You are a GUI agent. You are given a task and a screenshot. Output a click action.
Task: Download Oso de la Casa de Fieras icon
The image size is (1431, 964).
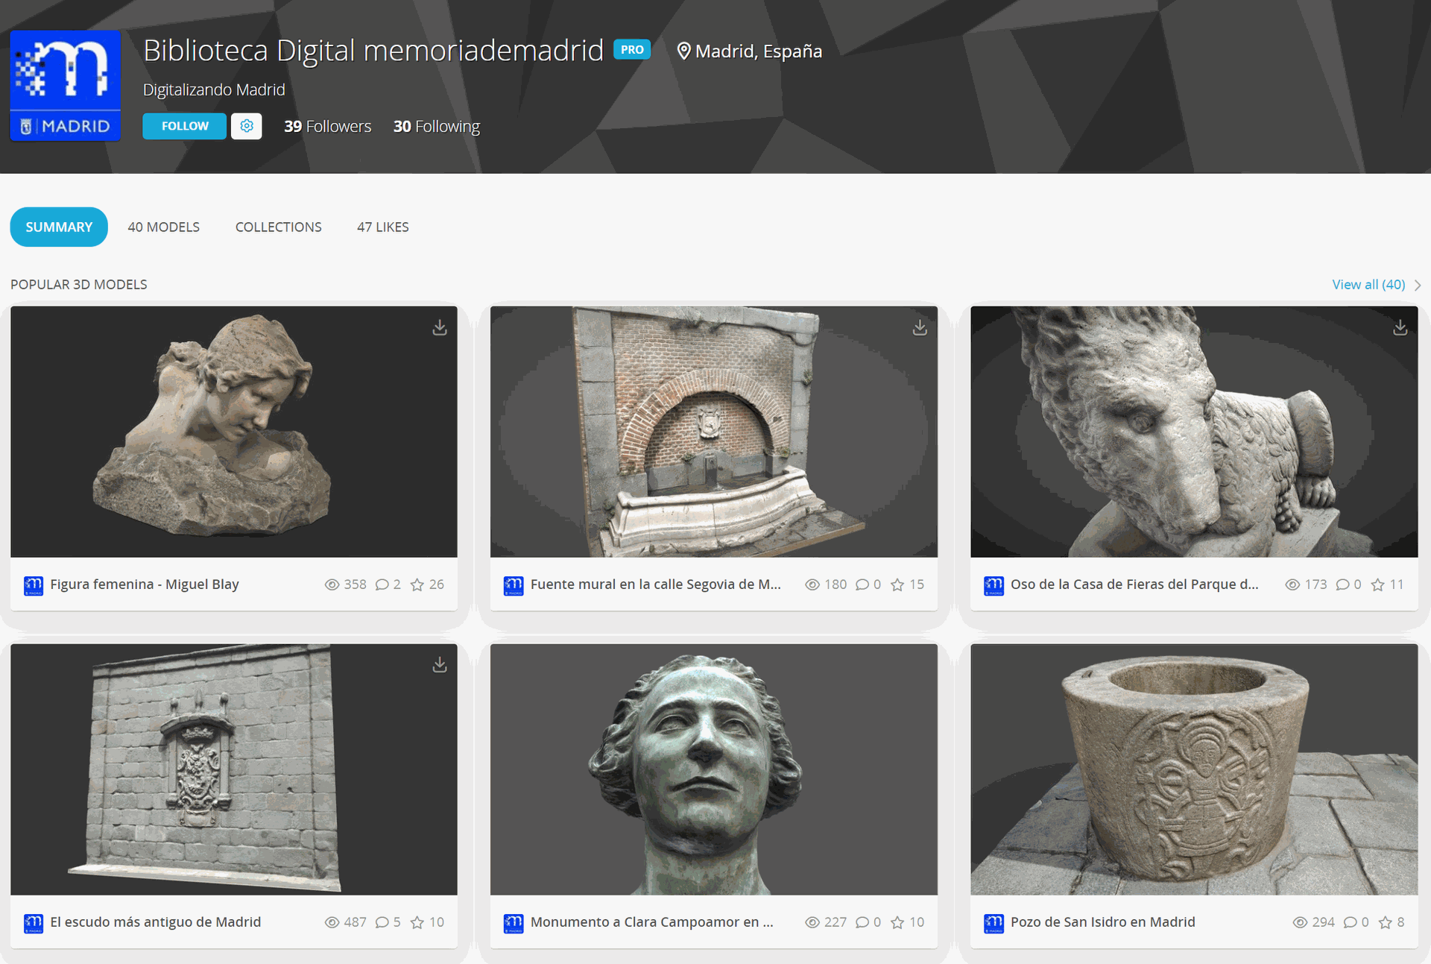1400,328
